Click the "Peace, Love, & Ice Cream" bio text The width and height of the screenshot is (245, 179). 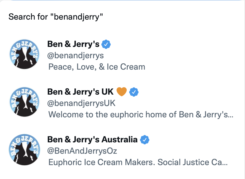point(97,67)
